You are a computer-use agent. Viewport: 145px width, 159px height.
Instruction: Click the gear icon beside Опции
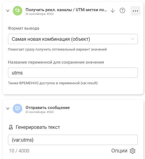click(x=133, y=151)
